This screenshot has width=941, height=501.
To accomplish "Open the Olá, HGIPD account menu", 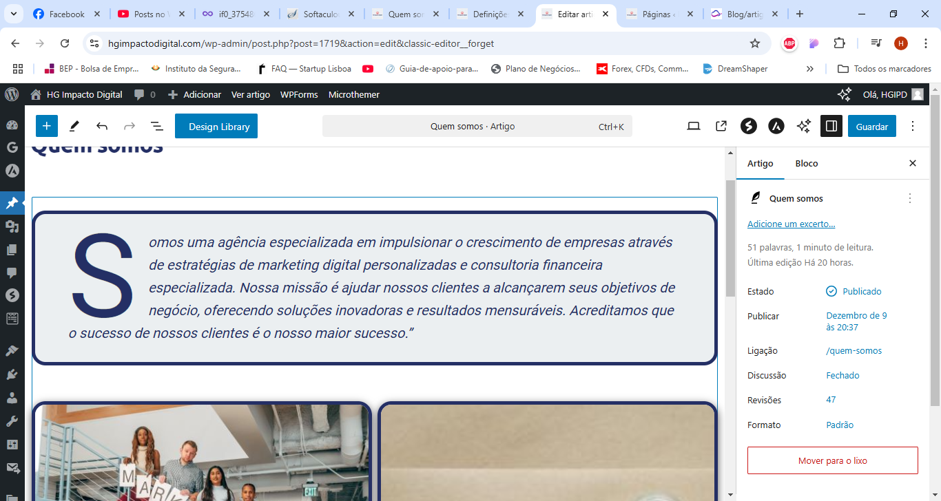I will [893, 94].
